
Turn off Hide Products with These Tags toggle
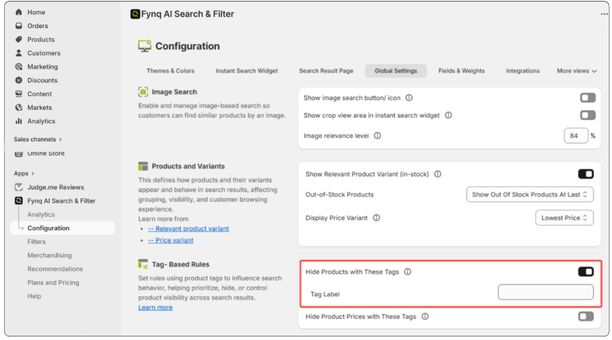[x=586, y=272]
